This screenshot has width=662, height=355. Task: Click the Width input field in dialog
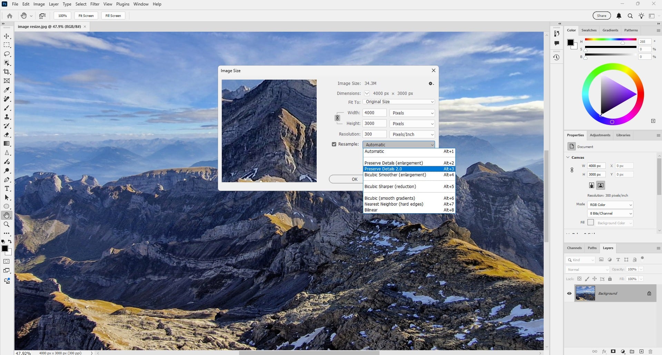[374, 113]
